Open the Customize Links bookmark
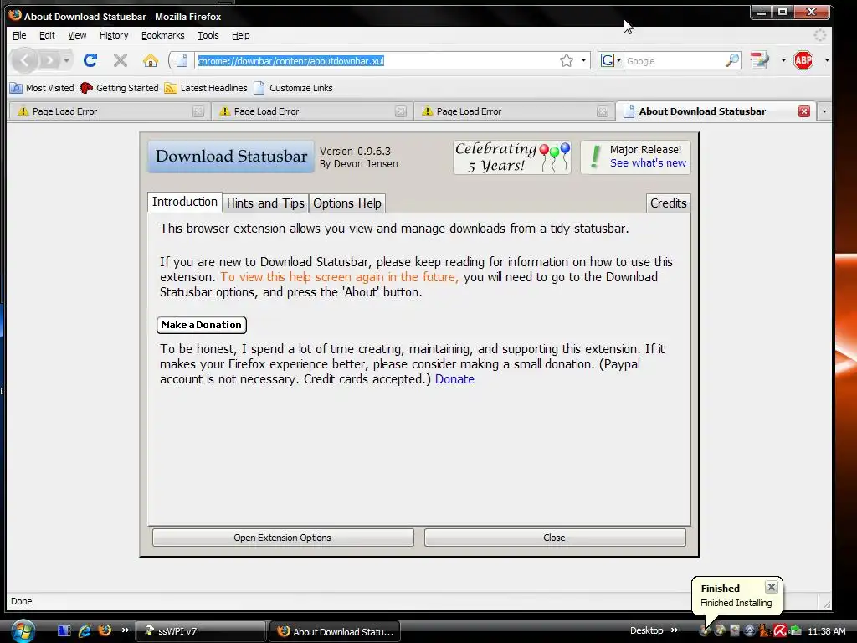The image size is (857, 643). tap(293, 87)
